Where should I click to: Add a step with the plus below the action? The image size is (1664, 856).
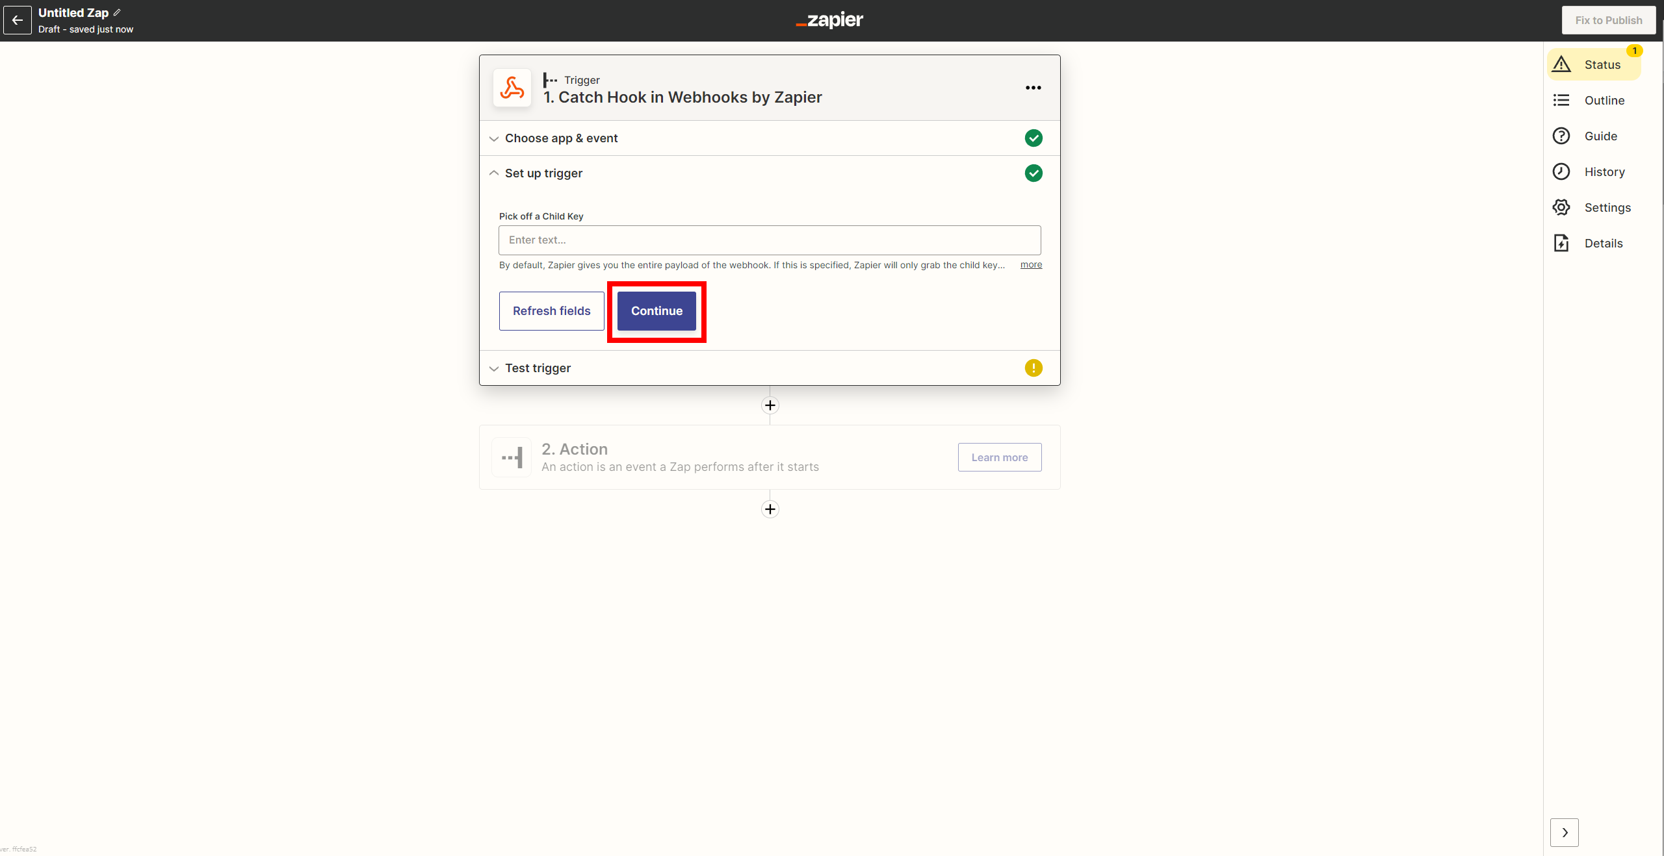click(770, 509)
